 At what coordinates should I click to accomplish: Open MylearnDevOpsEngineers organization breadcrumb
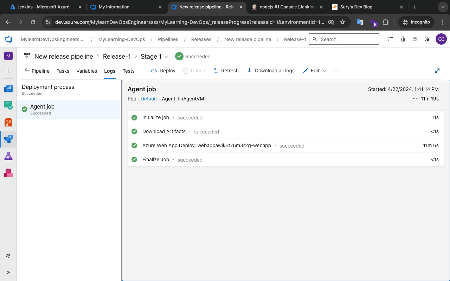pyautogui.click(x=52, y=39)
